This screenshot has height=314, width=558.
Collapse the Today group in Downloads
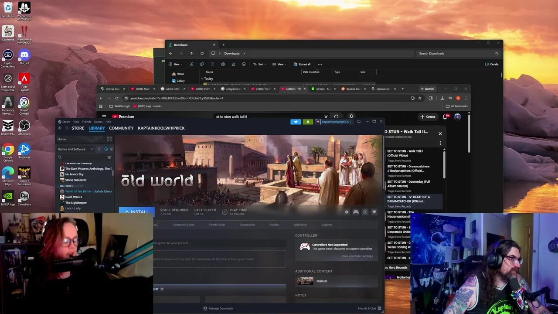[x=203, y=78]
